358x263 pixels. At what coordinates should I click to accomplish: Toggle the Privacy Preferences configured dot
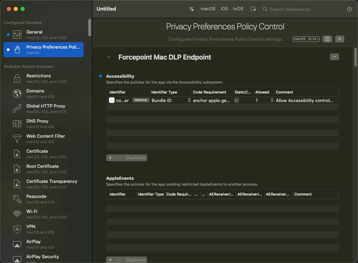8,50
